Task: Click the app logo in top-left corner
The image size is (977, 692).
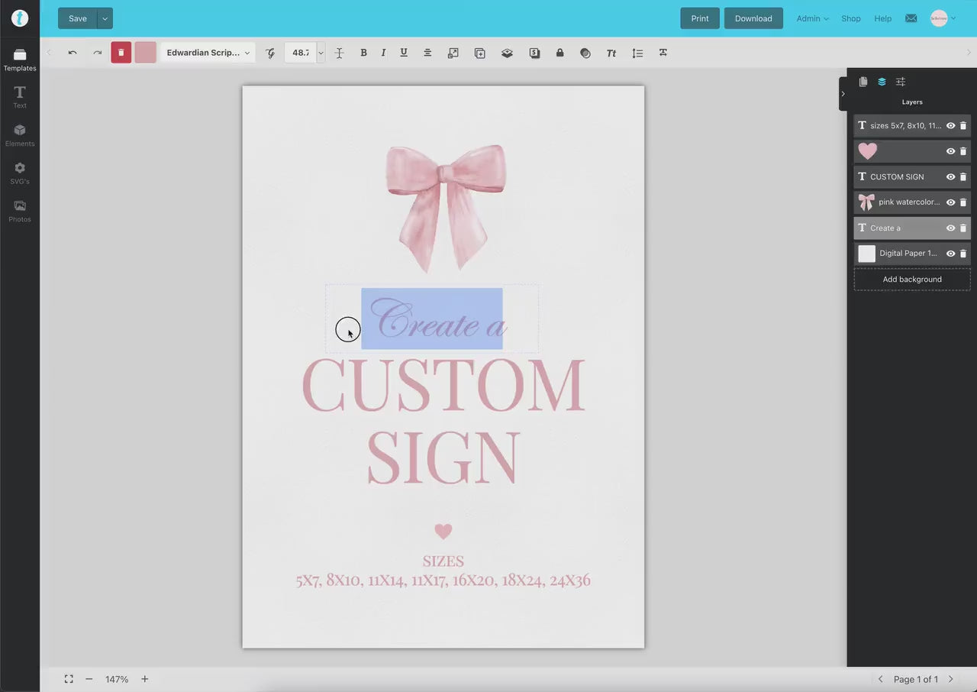Action: (x=20, y=18)
